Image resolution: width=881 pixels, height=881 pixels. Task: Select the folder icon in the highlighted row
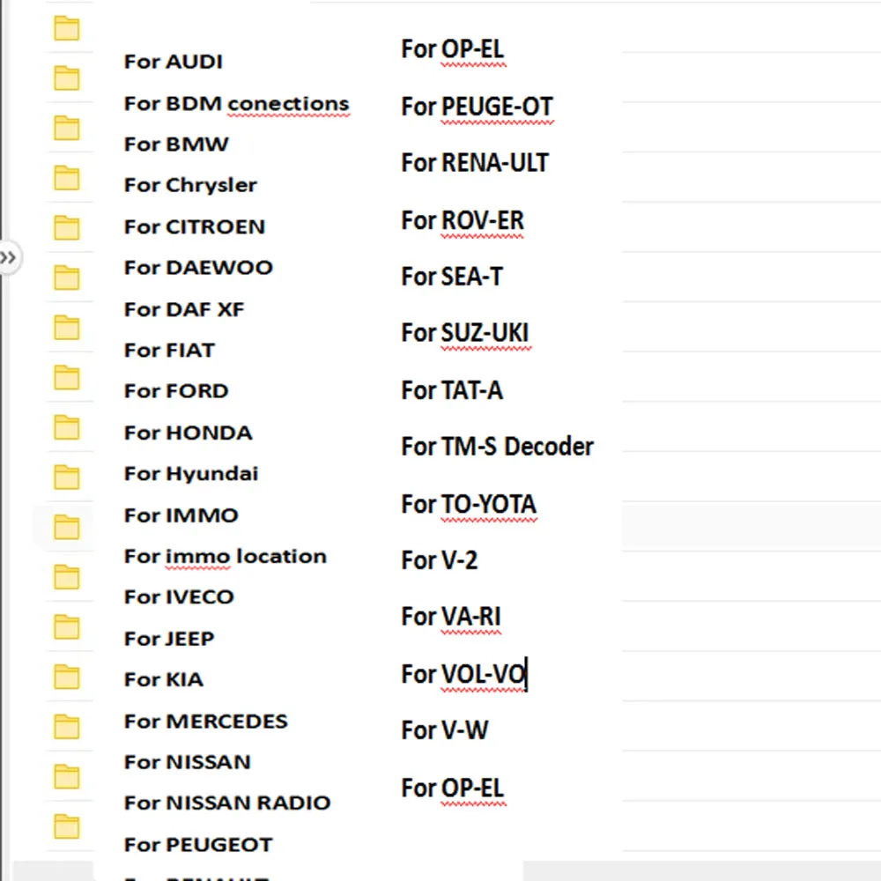[x=66, y=527]
